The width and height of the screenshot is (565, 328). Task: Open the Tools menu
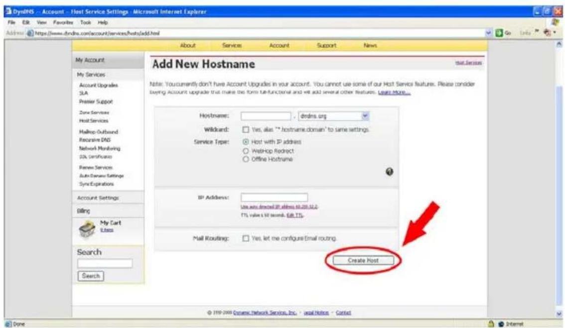(86, 22)
